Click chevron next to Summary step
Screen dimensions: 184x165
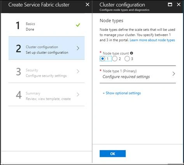pos(78,95)
